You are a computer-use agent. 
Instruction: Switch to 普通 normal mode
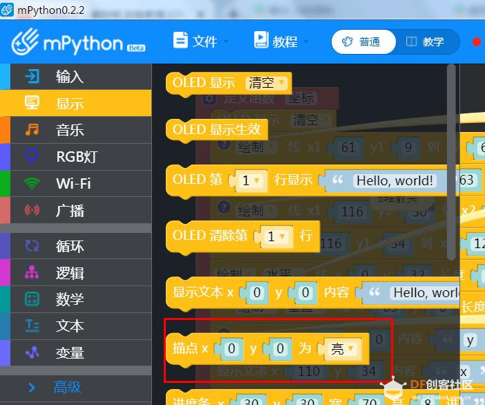[x=363, y=41]
